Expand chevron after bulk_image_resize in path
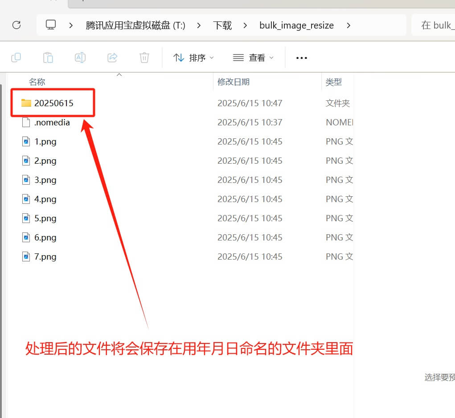Viewport: 455px width, 418px height. 348,25
